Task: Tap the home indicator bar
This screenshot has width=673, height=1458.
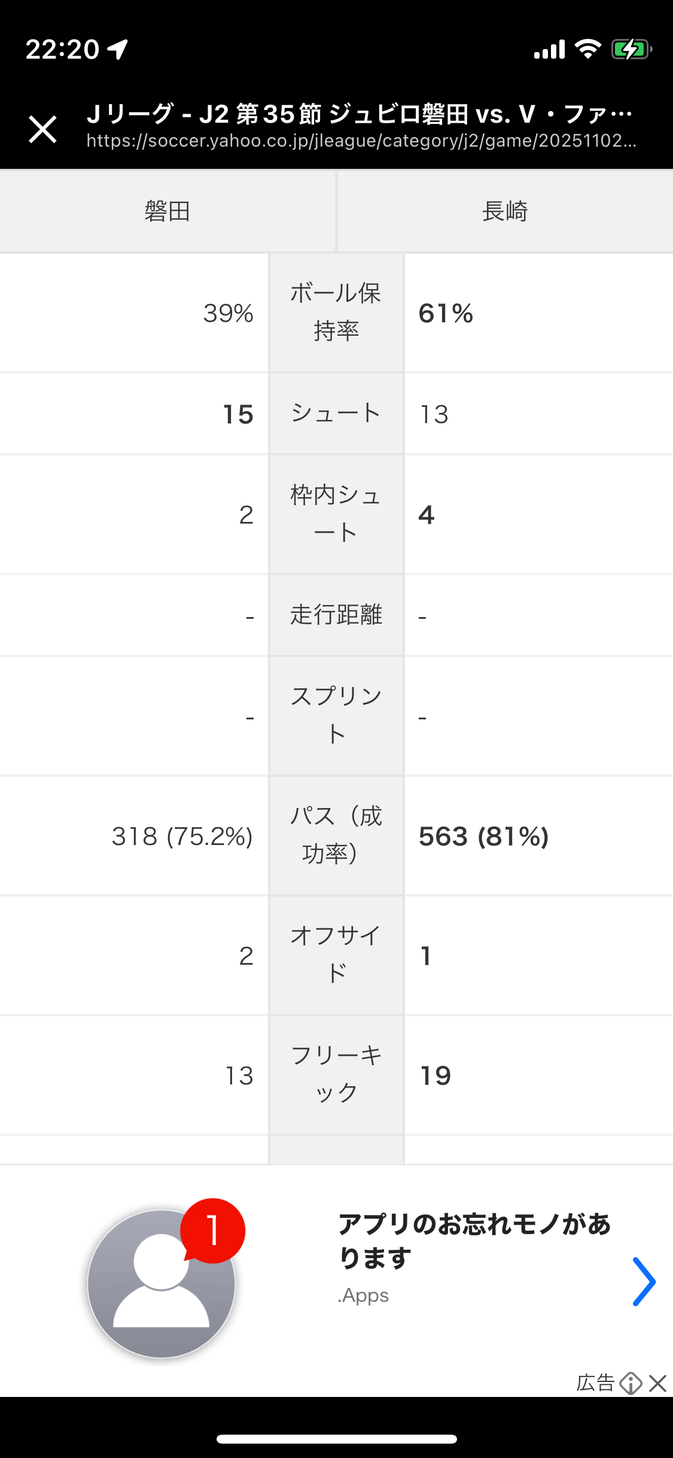Action: point(336,1439)
